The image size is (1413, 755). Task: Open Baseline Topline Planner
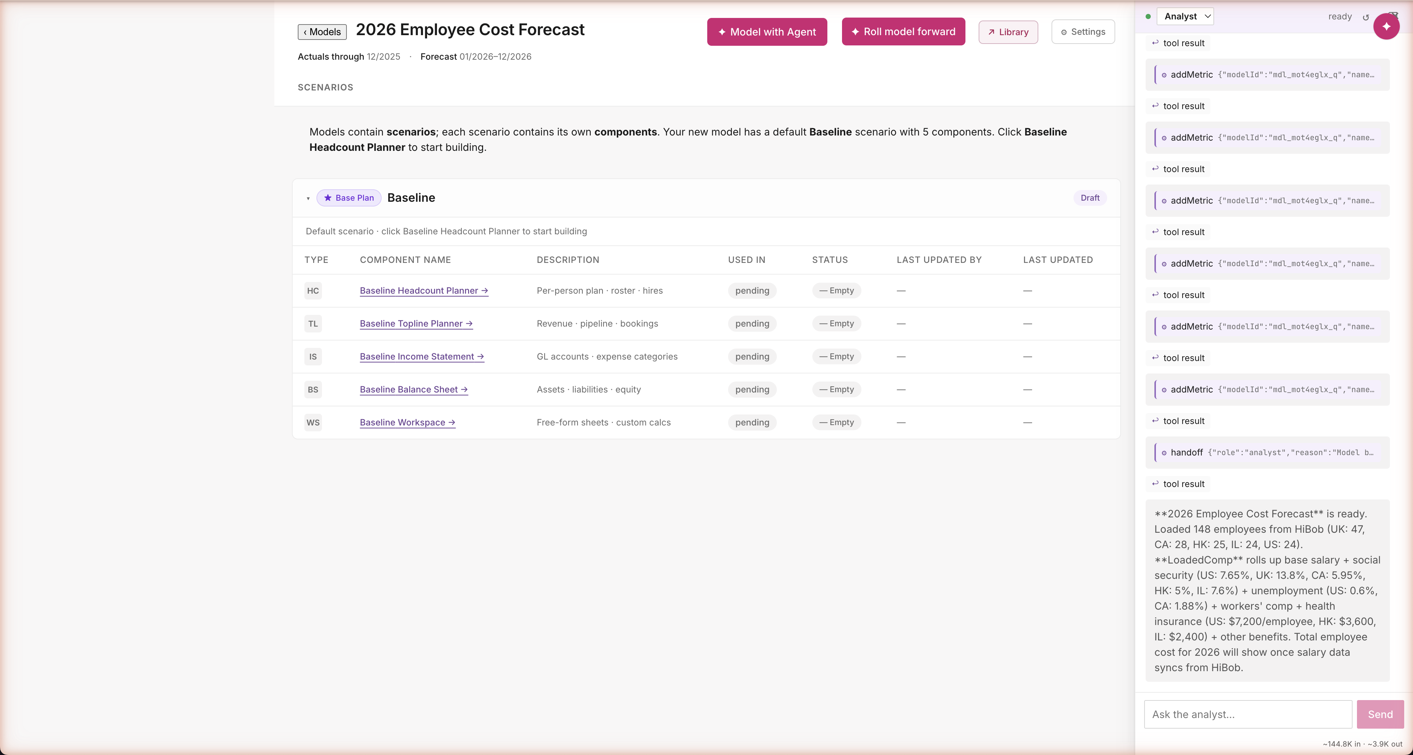[x=416, y=324]
